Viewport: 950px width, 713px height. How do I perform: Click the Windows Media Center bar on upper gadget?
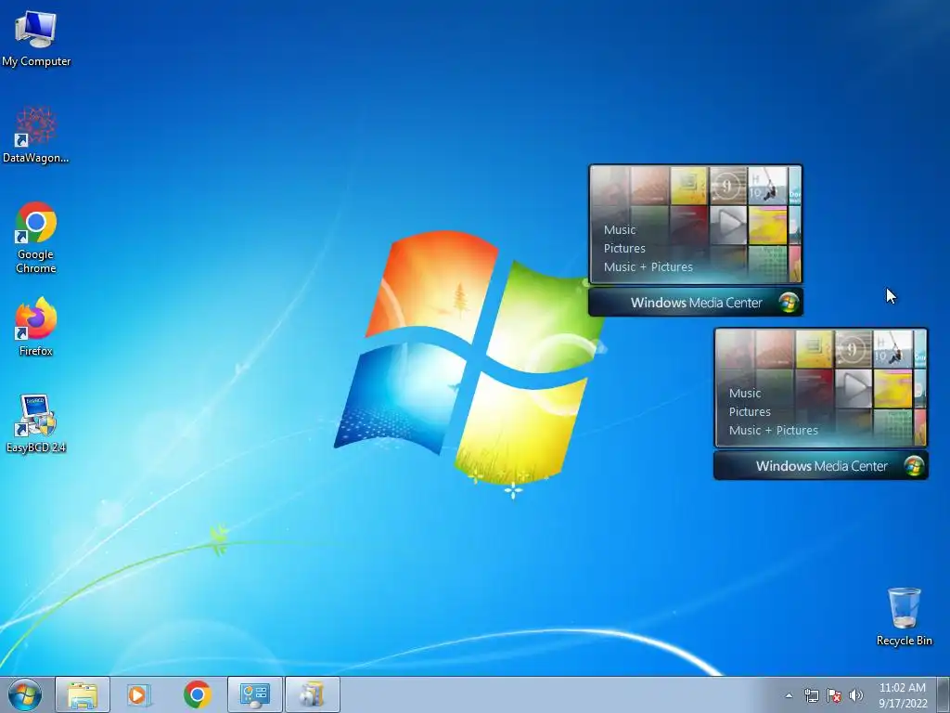click(x=696, y=303)
